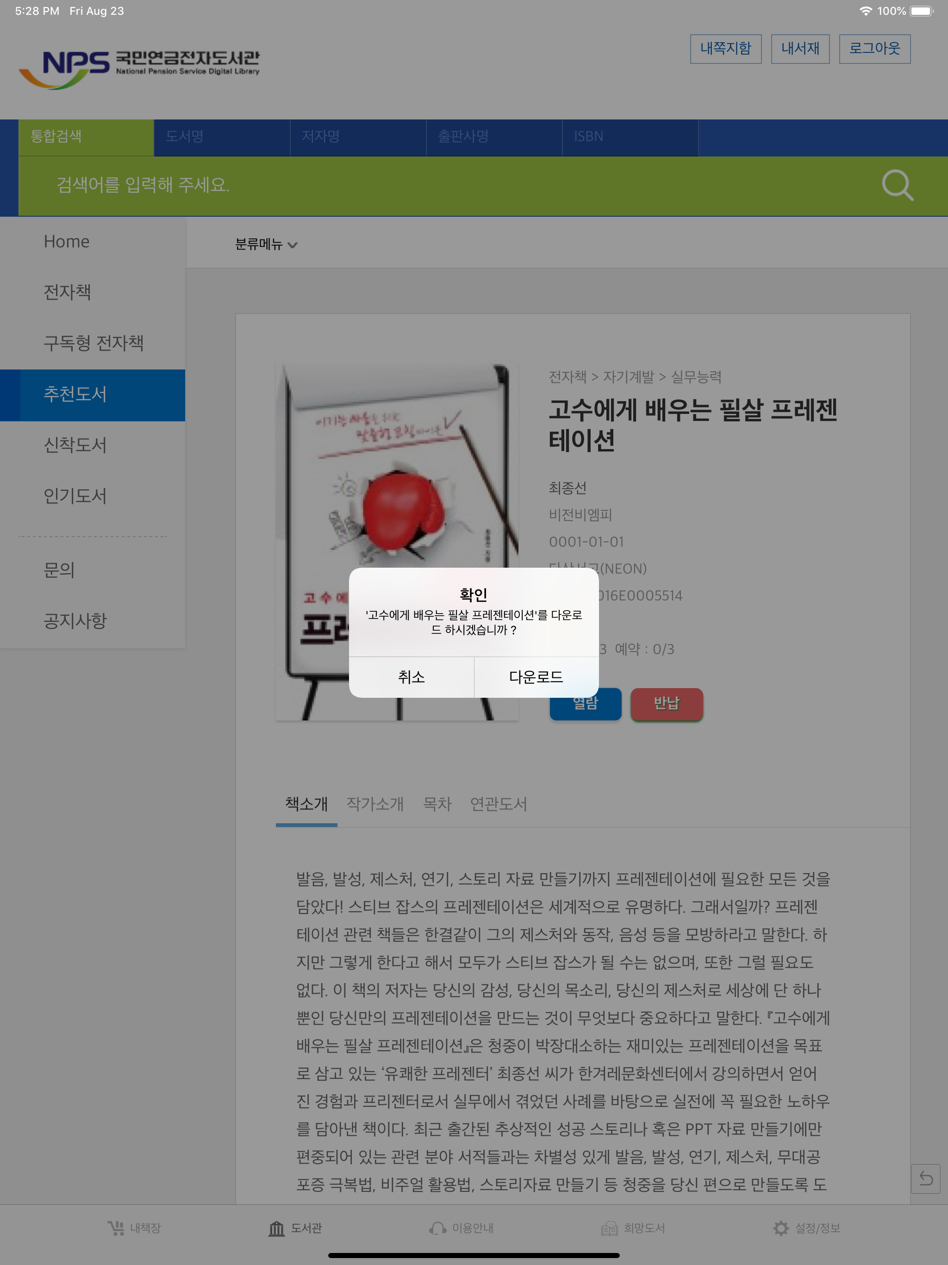948x1265 pixels.
Task: Click breadcrumb 전자책 > 자기계발 > 실무능력
Action: [x=635, y=377]
